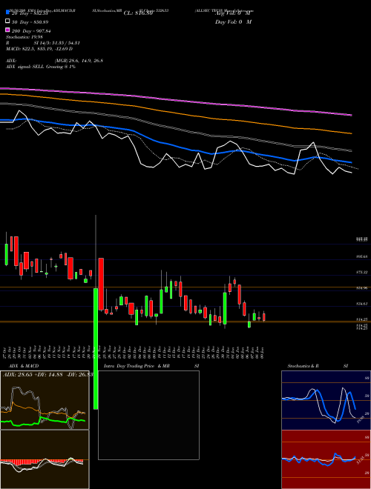Open the ADX & MACD panel title
Viewport: 371px width, 489px height.
pos(24,366)
